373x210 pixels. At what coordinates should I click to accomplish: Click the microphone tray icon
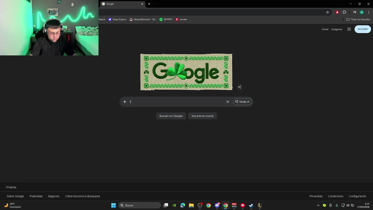pyautogui.click(x=337, y=205)
